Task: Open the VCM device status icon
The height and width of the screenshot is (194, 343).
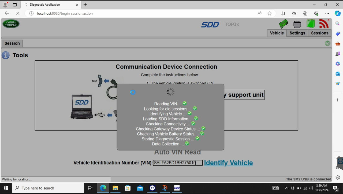Action: coord(297,23)
